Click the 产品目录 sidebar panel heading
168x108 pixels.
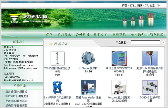click(20, 85)
